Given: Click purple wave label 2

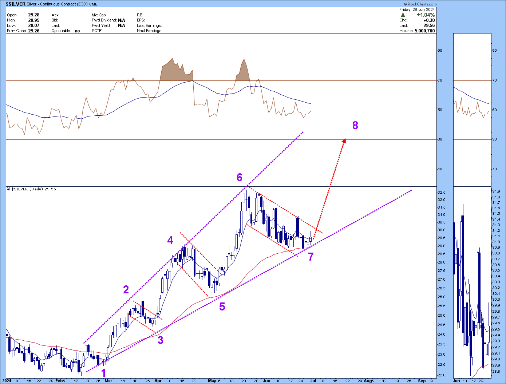Looking at the screenshot, I should click(126, 289).
